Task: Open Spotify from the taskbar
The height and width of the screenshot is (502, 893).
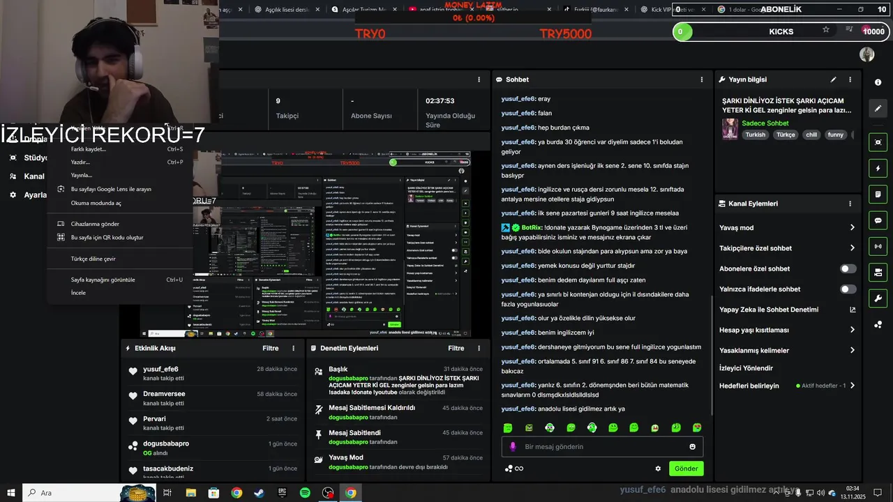Action: tap(305, 493)
